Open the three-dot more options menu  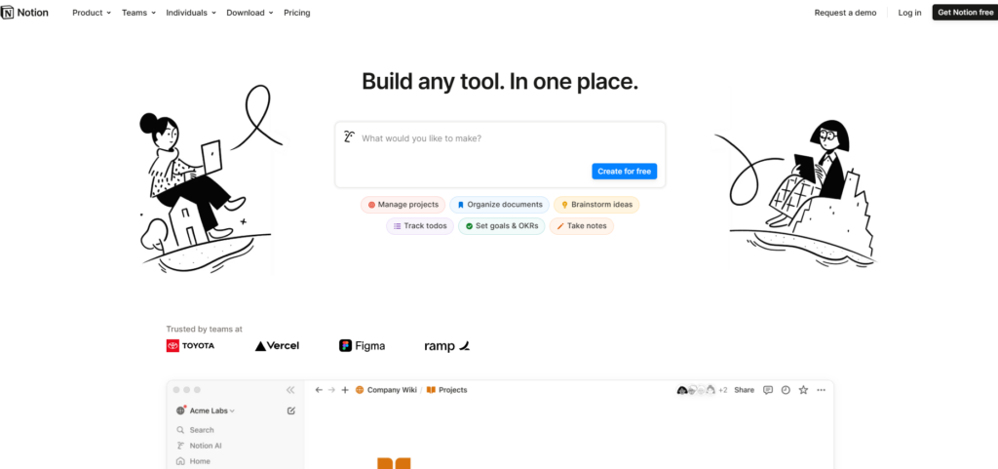(821, 390)
